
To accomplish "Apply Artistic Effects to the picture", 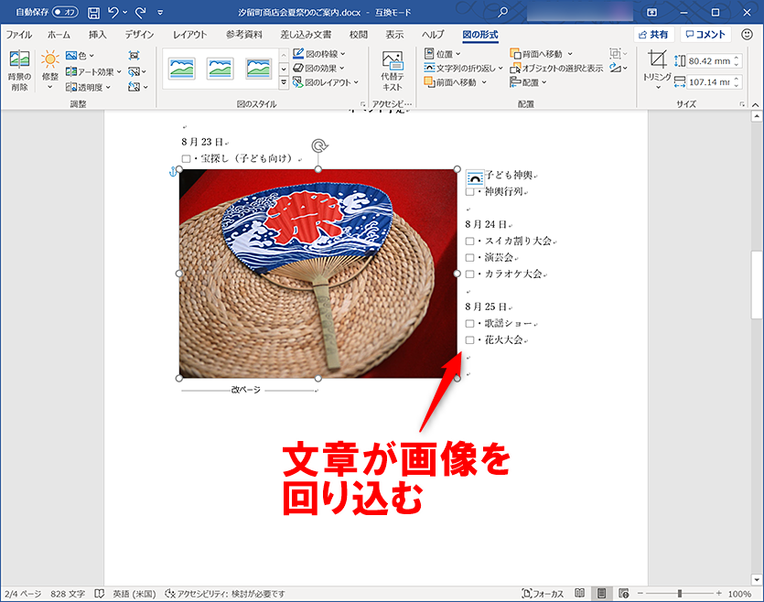I will [91, 71].
